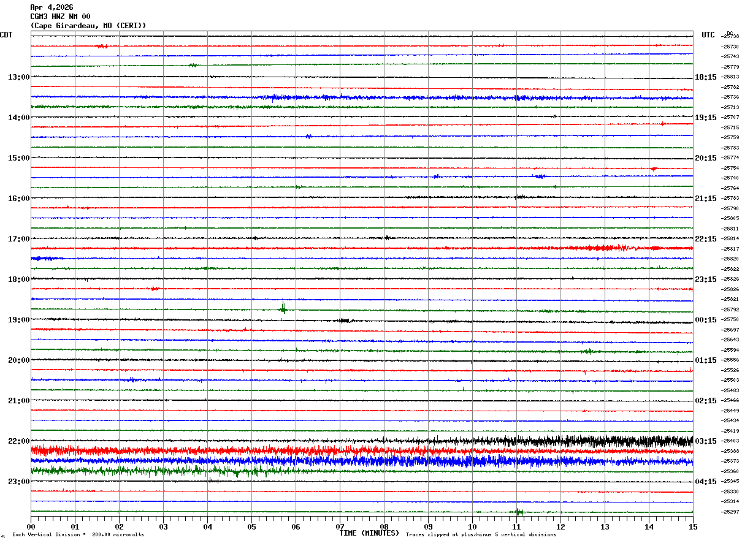The height and width of the screenshot is (543, 742).
Task: Click minute 07 on the time axis
Action: click(340, 526)
